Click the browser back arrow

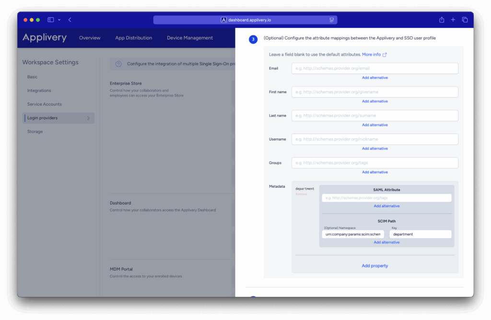(x=70, y=20)
